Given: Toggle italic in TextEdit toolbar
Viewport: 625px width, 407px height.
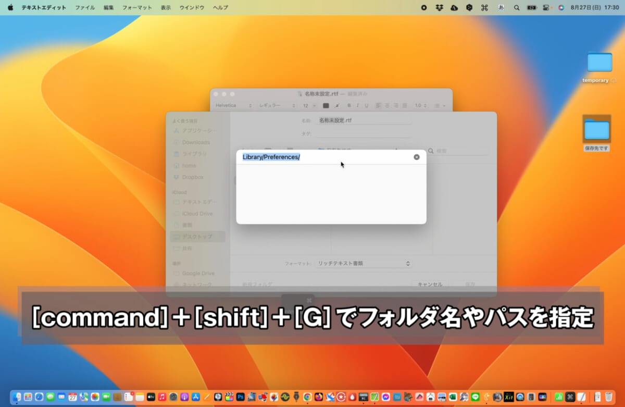Looking at the screenshot, I should [358, 105].
